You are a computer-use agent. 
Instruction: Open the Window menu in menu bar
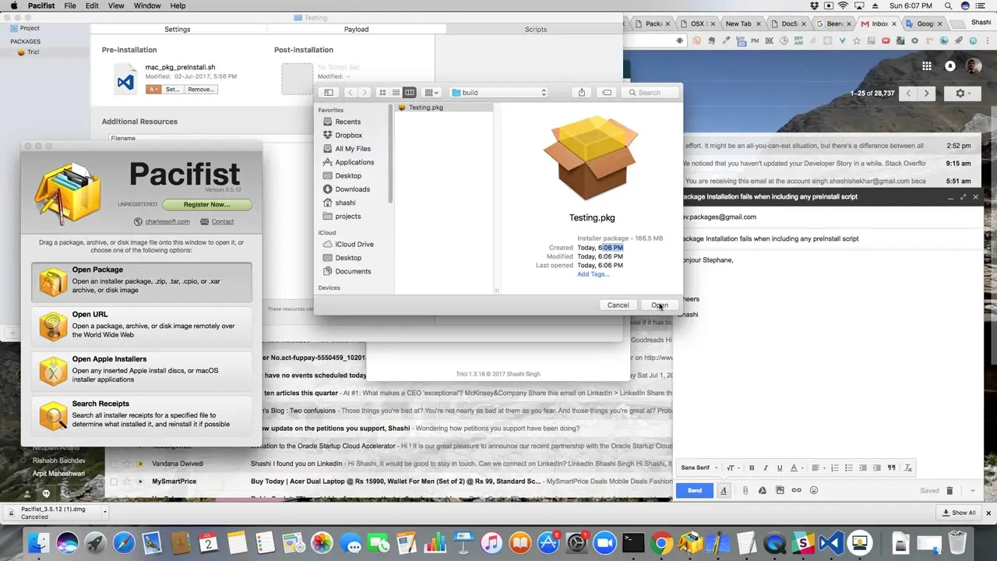point(147,5)
